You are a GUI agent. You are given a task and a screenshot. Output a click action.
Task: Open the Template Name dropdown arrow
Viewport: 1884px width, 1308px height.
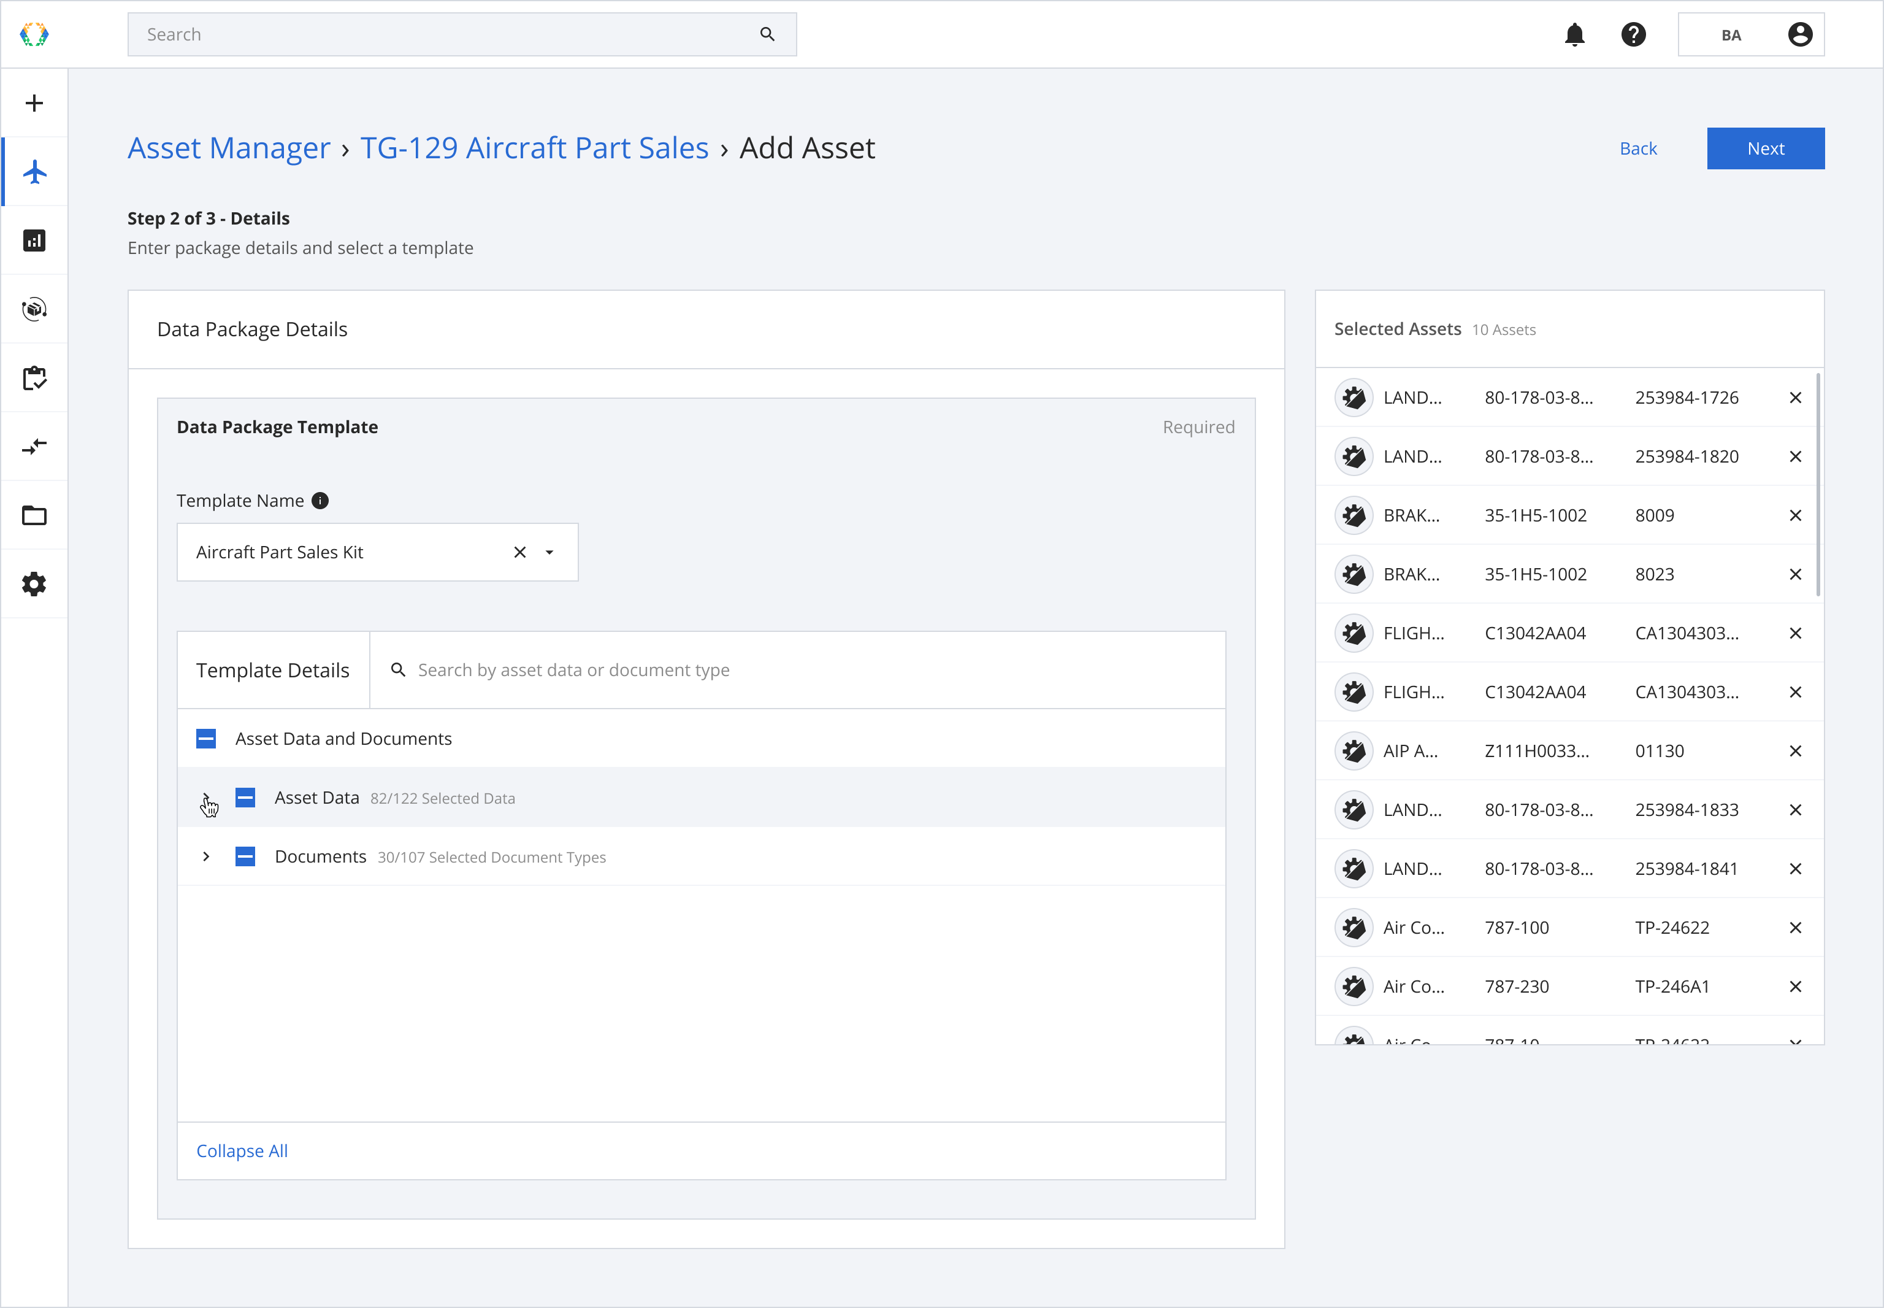[549, 552]
